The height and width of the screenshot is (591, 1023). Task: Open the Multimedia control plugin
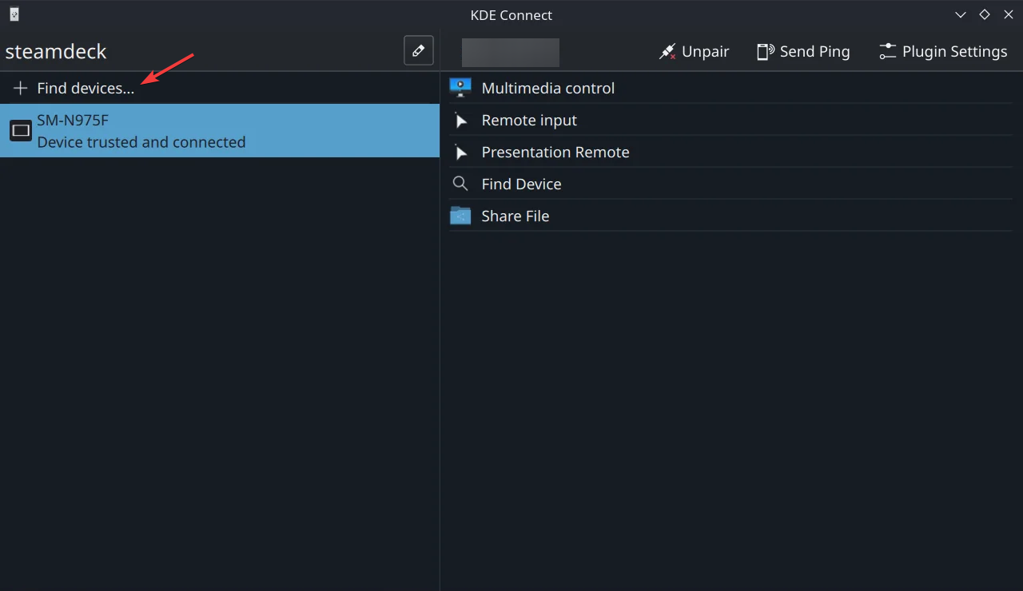pyautogui.click(x=548, y=88)
